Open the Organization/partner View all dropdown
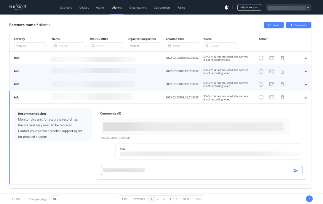 click(x=144, y=46)
